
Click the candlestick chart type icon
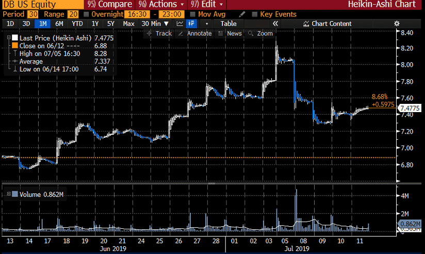pyautogui.click(x=192, y=24)
